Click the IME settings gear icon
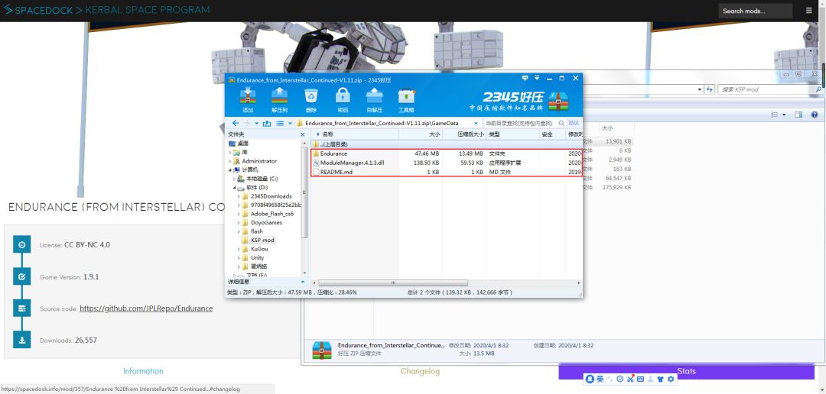Viewport: 826px width, 394px height. pos(671,379)
